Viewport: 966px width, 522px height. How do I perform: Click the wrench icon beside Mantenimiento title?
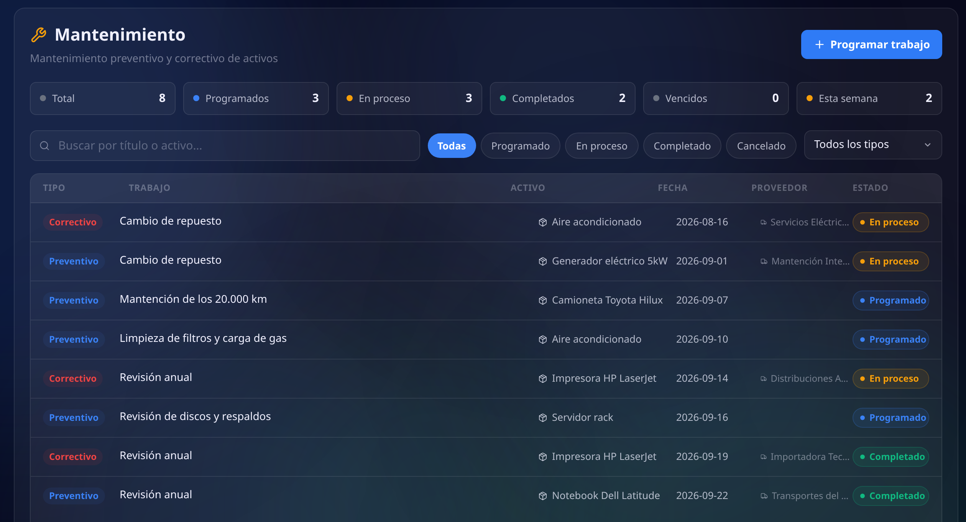(x=39, y=35)
